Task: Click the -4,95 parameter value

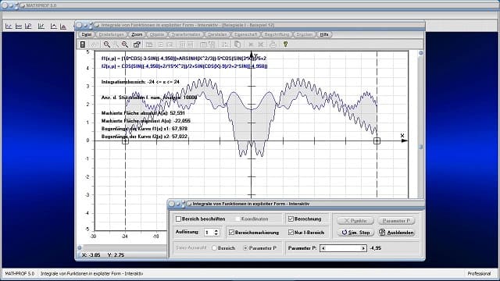Action: coord(376,248)
